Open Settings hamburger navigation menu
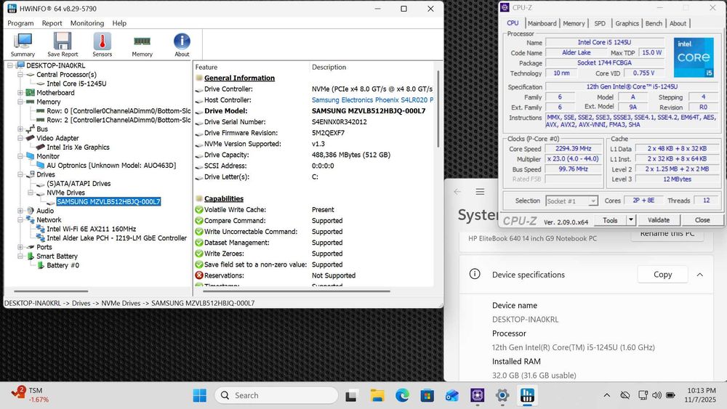Screen dimensions: 727x409 (480, 191)
